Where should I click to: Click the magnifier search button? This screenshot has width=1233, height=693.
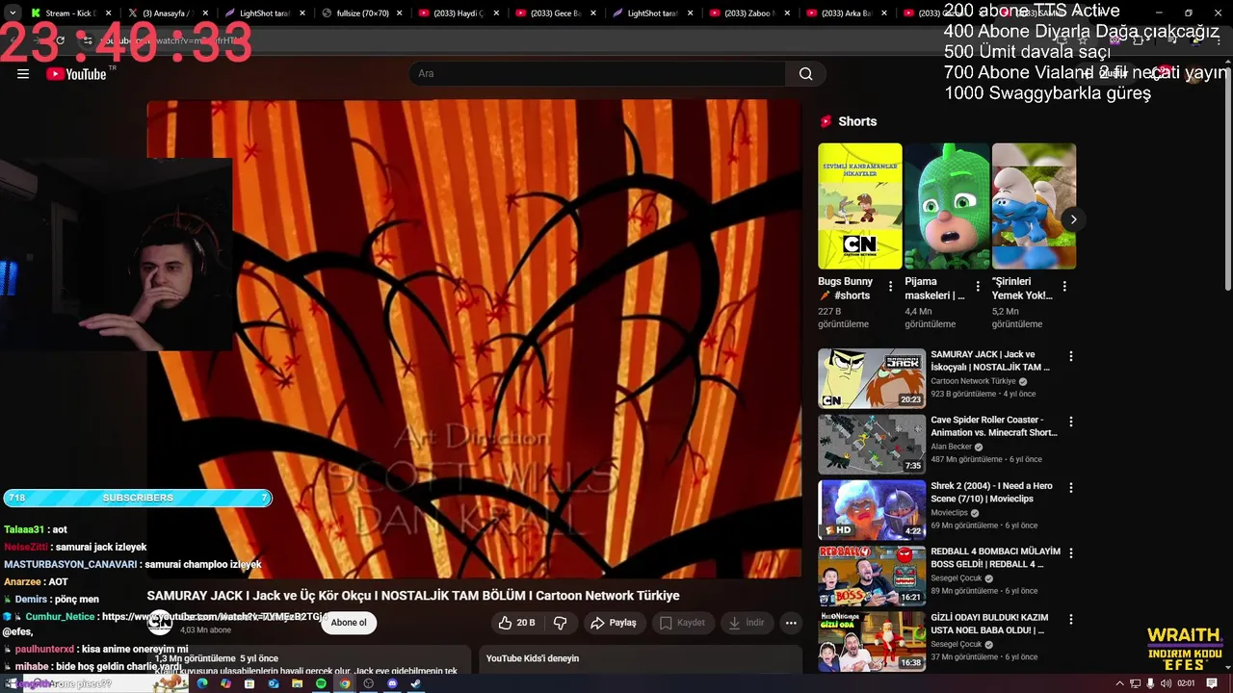tap(805, 74)
